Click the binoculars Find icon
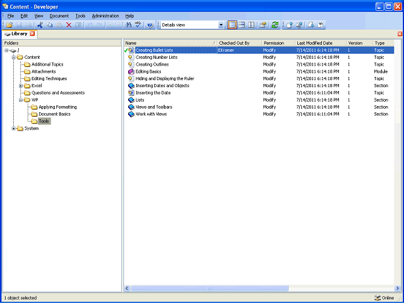The height and width of the screenshot is (303, 404). (x=128, y=25)
